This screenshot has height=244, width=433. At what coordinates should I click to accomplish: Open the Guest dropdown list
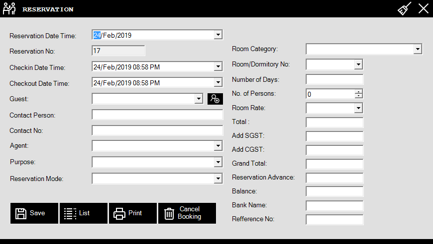tap(199, 99)
